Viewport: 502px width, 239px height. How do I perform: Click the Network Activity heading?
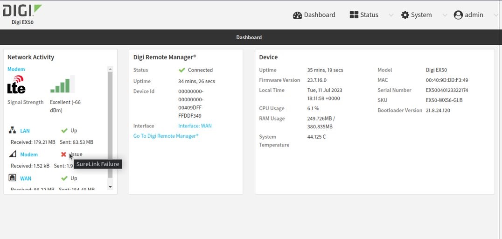[31, 57]
